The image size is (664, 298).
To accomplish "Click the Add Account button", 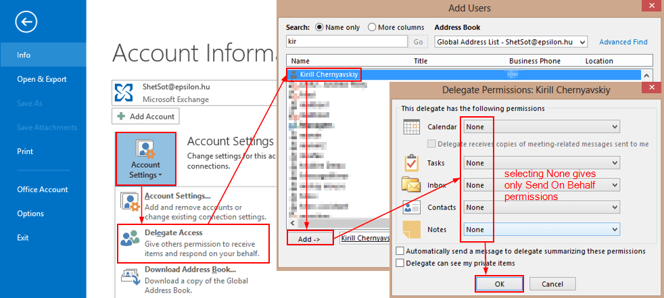I will [145, 116].
